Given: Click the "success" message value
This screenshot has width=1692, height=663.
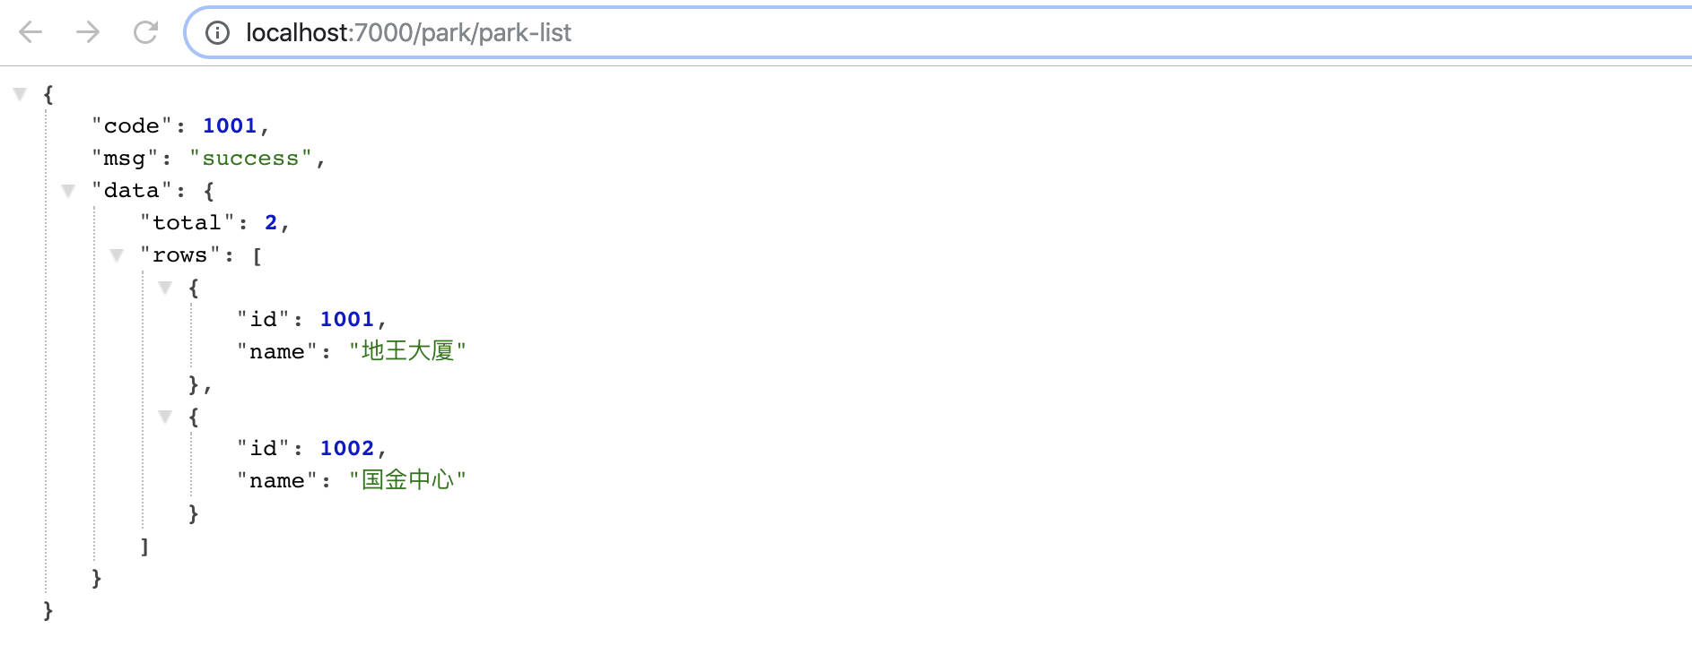Looking at the screenshot, I should [250, 159].
